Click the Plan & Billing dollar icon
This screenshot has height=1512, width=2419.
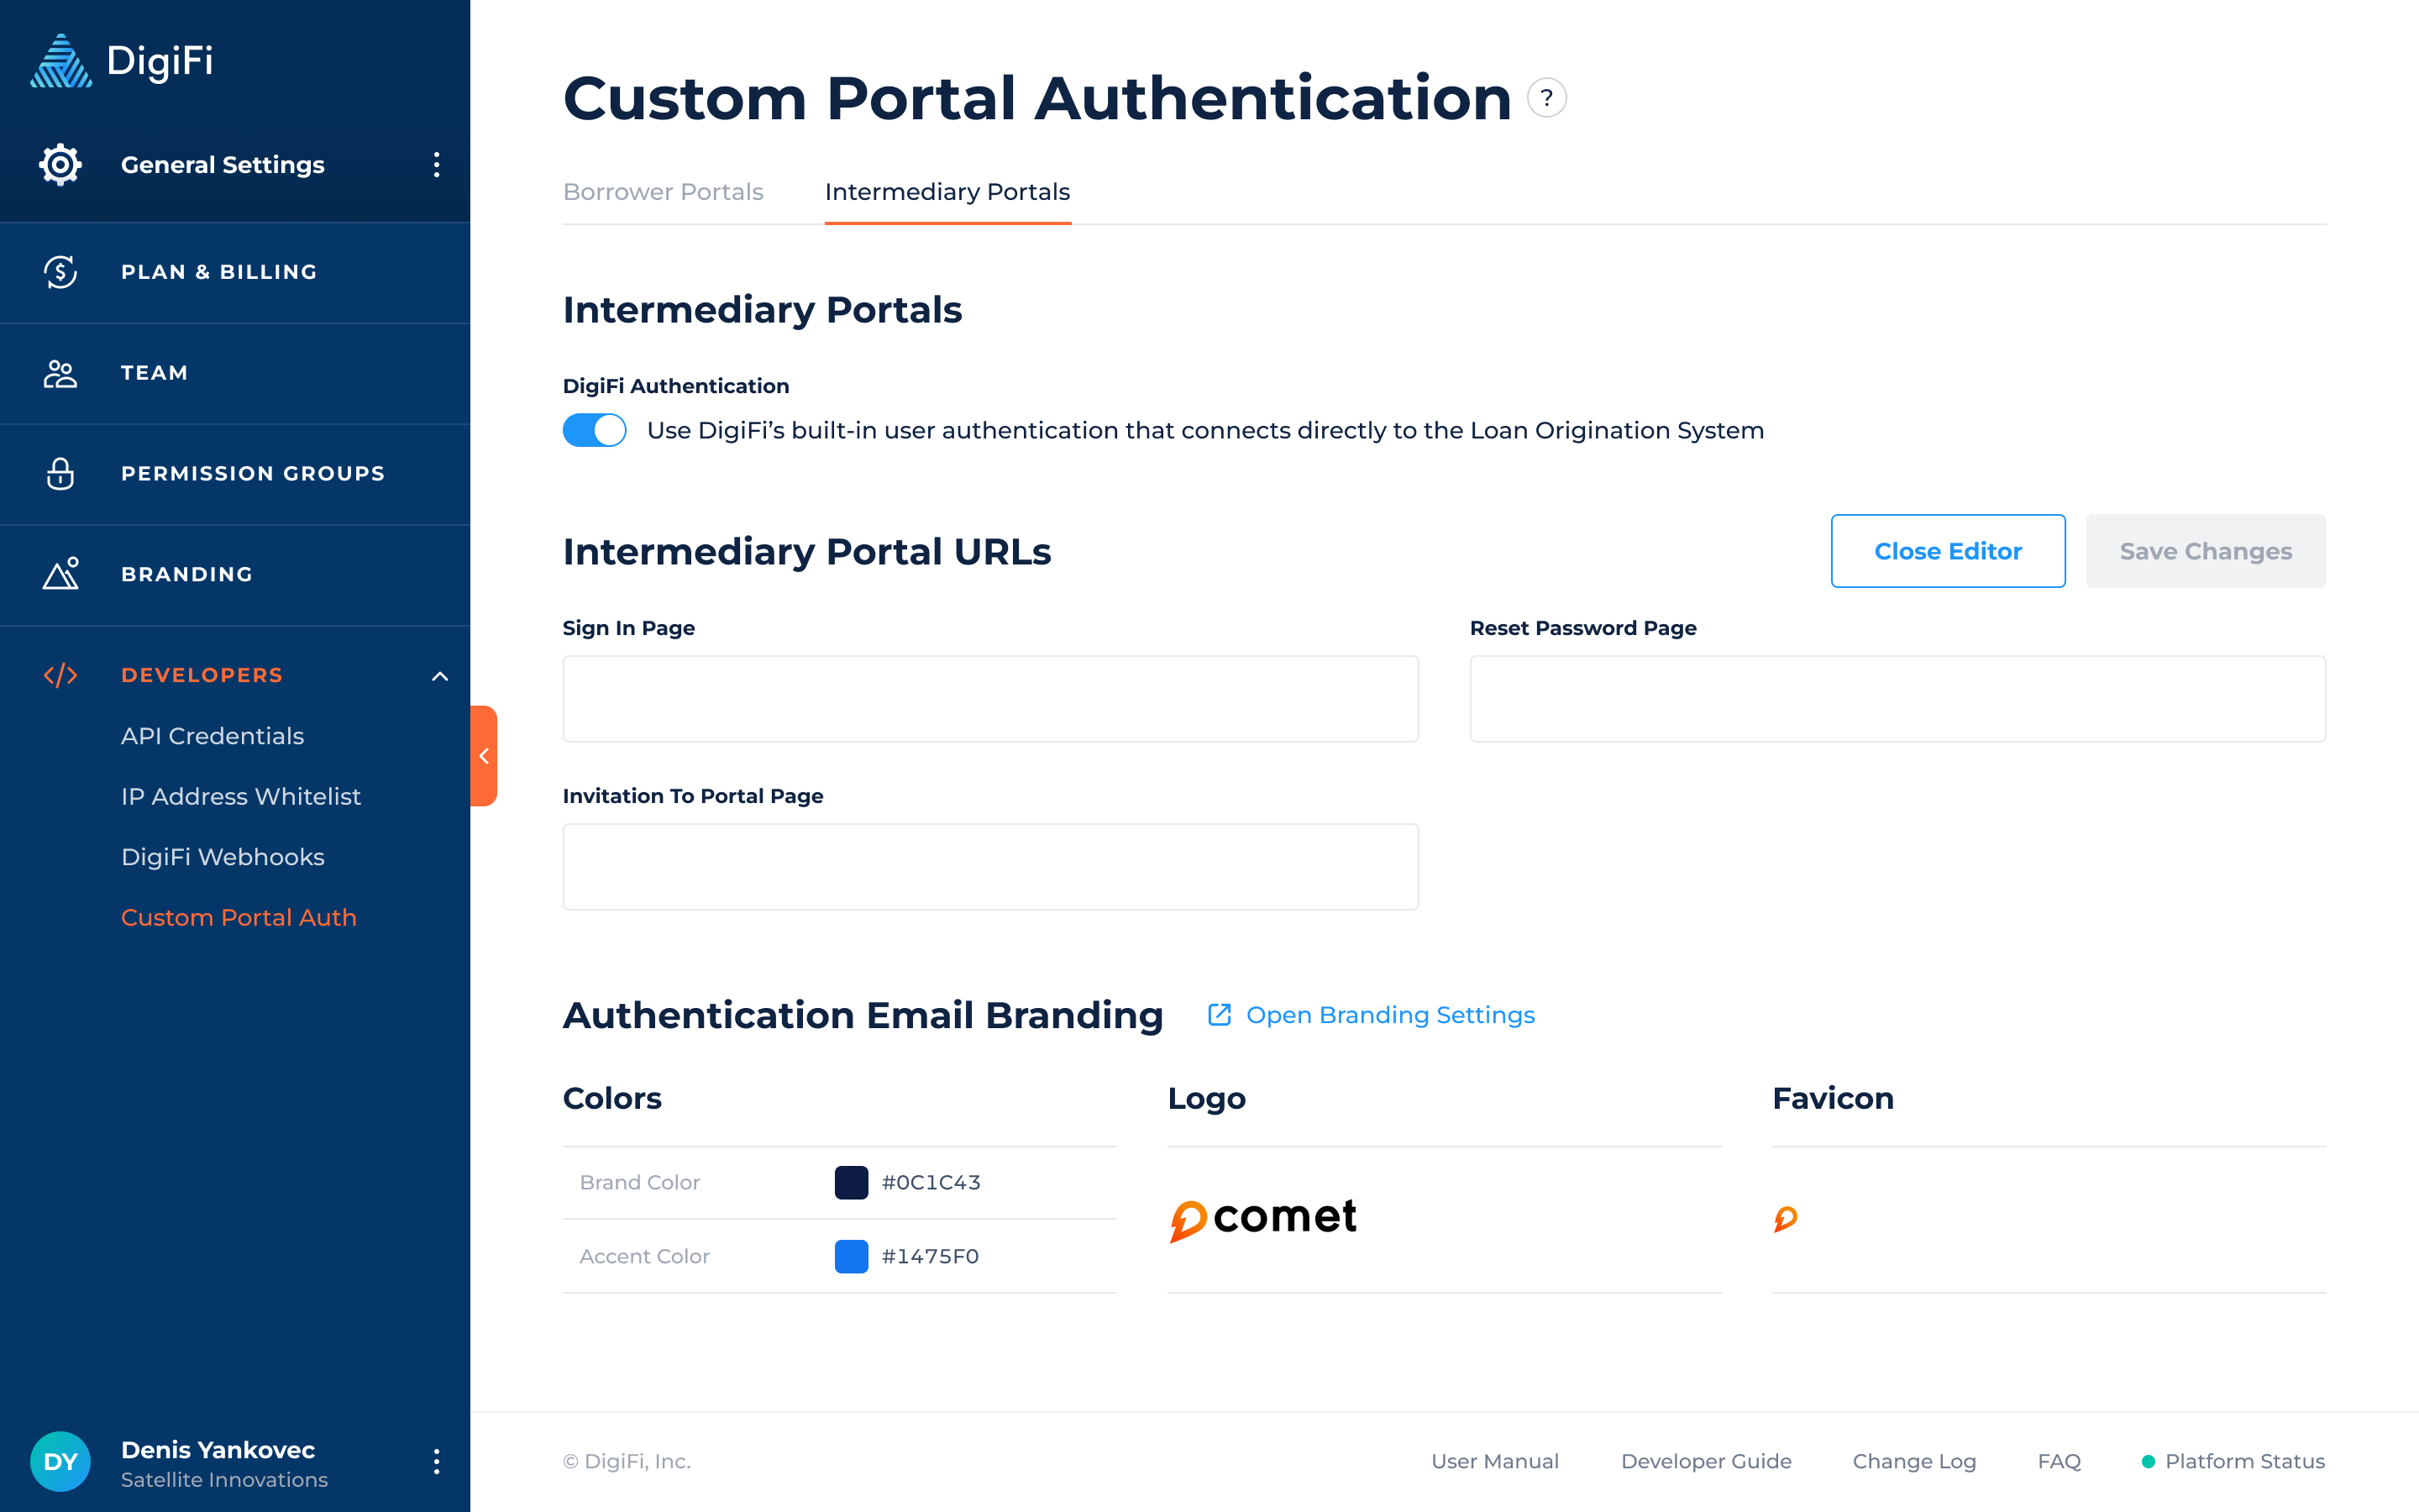[60, 272]
